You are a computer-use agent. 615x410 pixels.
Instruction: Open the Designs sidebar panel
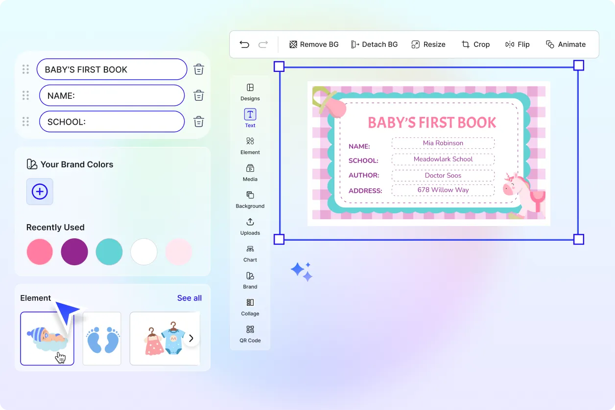coord(250,92)
